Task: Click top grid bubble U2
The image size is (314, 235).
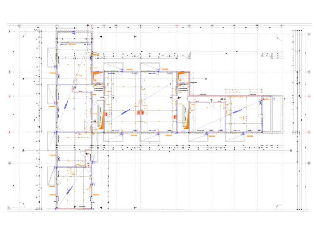Action: click(116, 26)
